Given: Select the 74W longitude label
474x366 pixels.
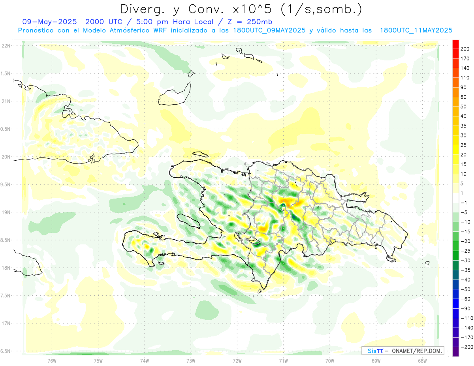Looking at the screenshot, I should pyautogui.click(x=144, y=361).
